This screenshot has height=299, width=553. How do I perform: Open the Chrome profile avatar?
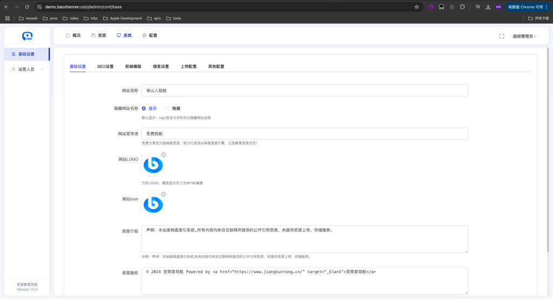click(498, 6)
